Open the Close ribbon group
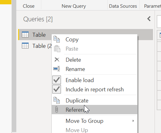The width and height of the screenshot is (161, 133). tap(29, 6)
